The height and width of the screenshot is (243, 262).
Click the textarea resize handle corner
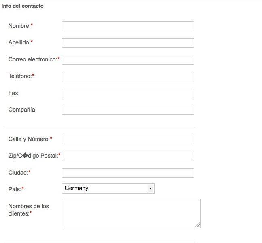pos(198,225)
